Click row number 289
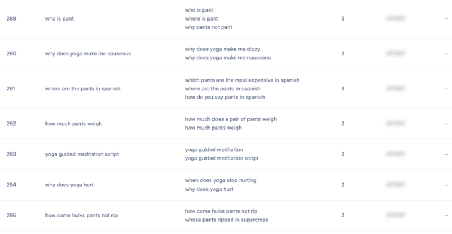Image resolution: width=452 pixels, height=234 pixels. 11,18
